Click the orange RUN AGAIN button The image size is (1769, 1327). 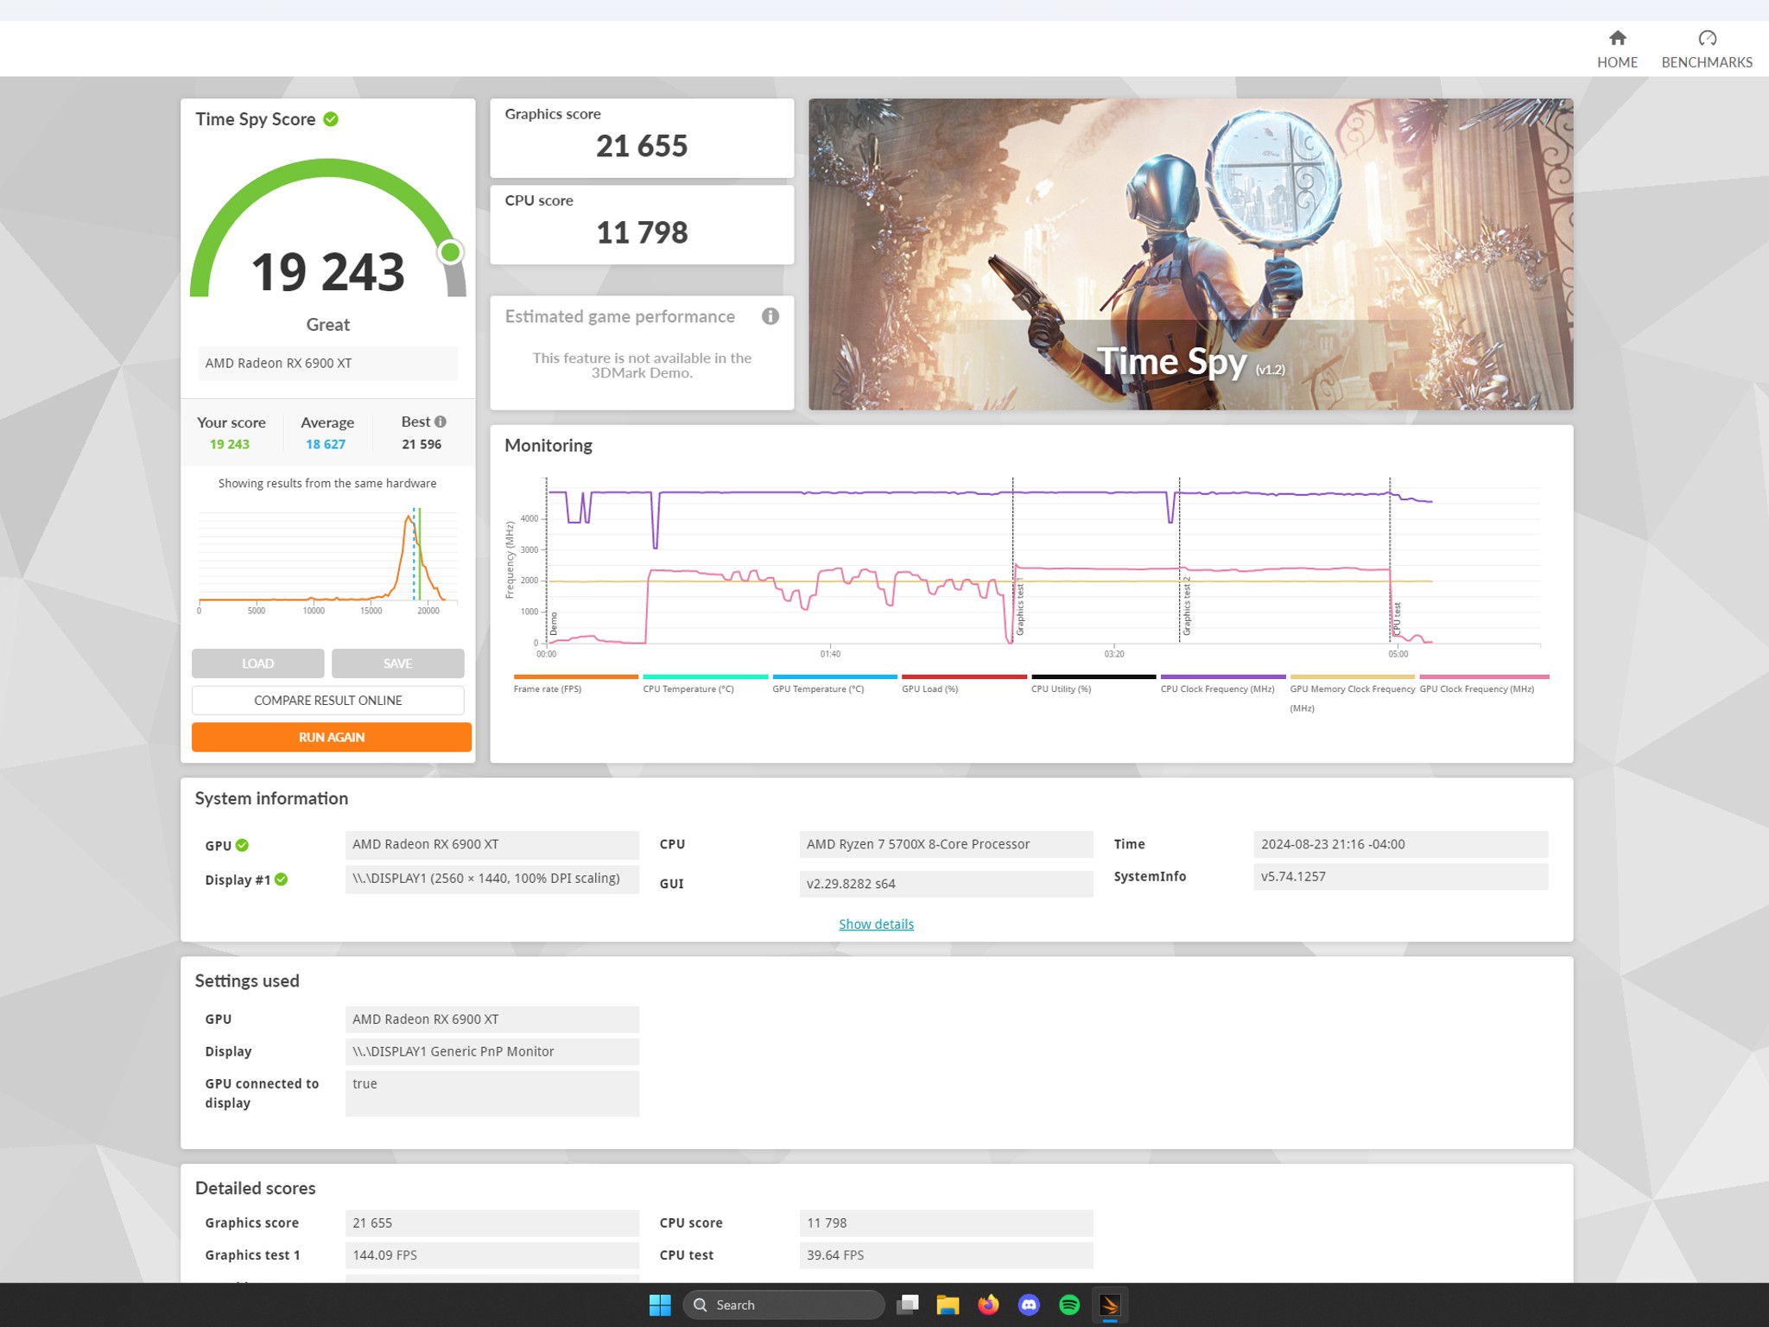pos(331,737)
